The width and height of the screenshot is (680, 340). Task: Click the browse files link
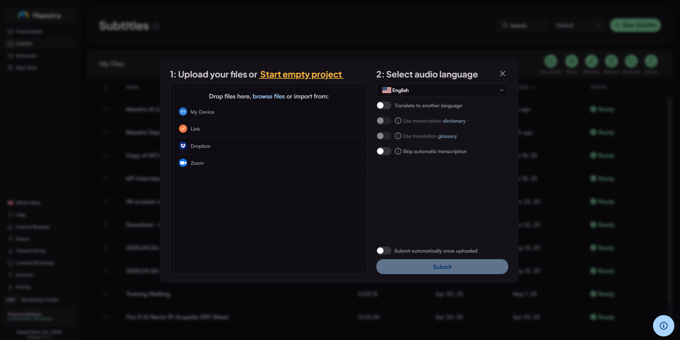[268, 97]
